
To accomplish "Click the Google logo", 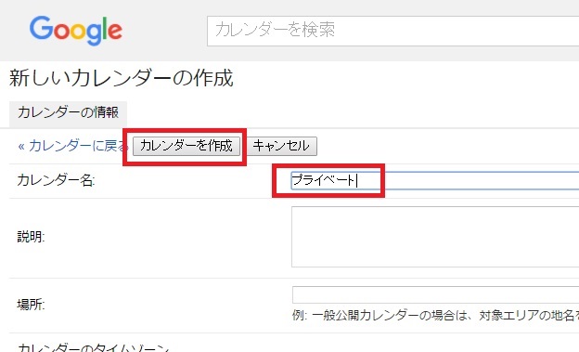I will point(76,31).
